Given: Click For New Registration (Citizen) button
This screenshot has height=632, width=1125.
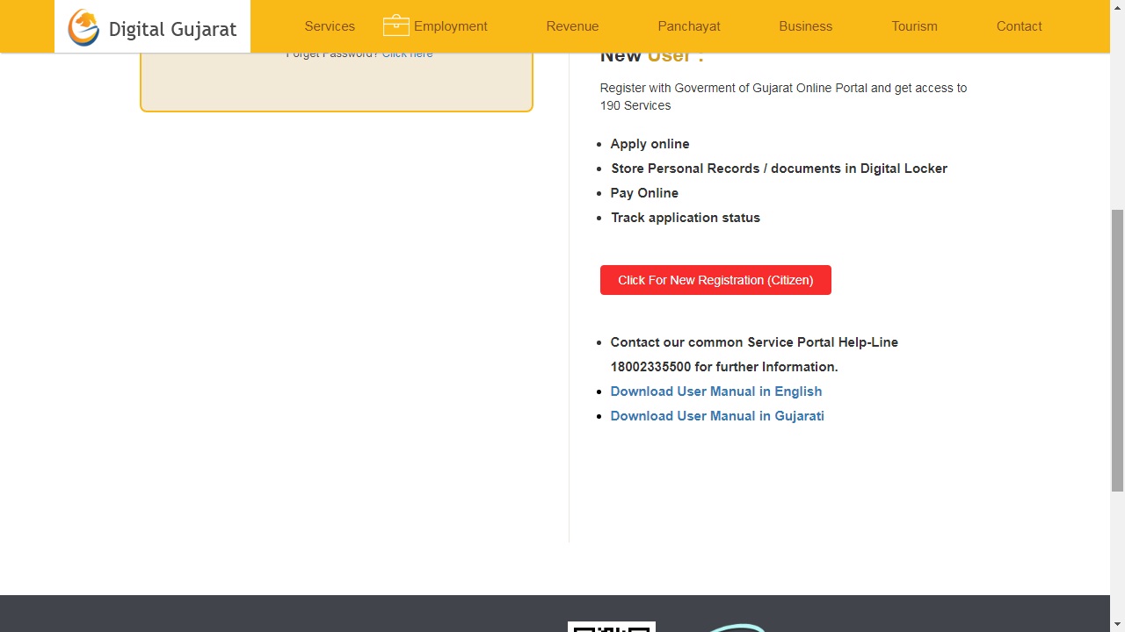Looking at the screenshot, I should pyautogui.click(x=715, y=279).
